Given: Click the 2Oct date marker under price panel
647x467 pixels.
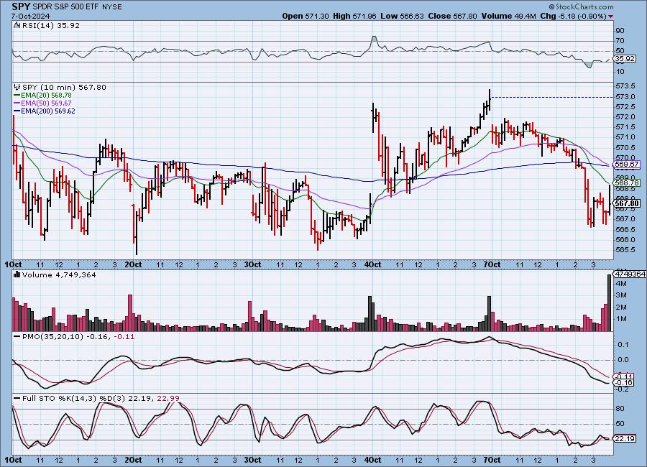Looking at the screenshot, I should tap(133, 264).
